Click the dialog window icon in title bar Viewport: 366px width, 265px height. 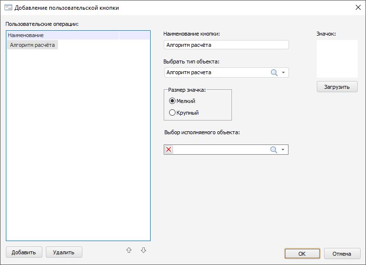[8, 8]
